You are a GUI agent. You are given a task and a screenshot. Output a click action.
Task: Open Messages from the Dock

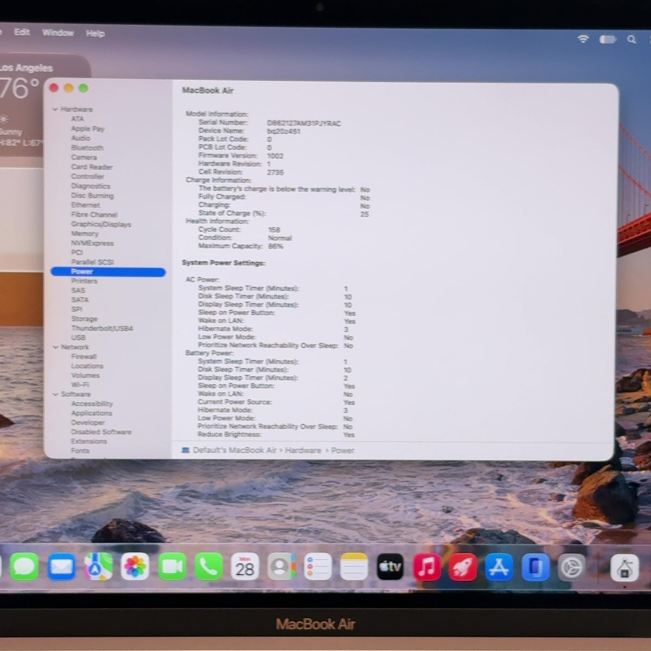coord(24,567)
